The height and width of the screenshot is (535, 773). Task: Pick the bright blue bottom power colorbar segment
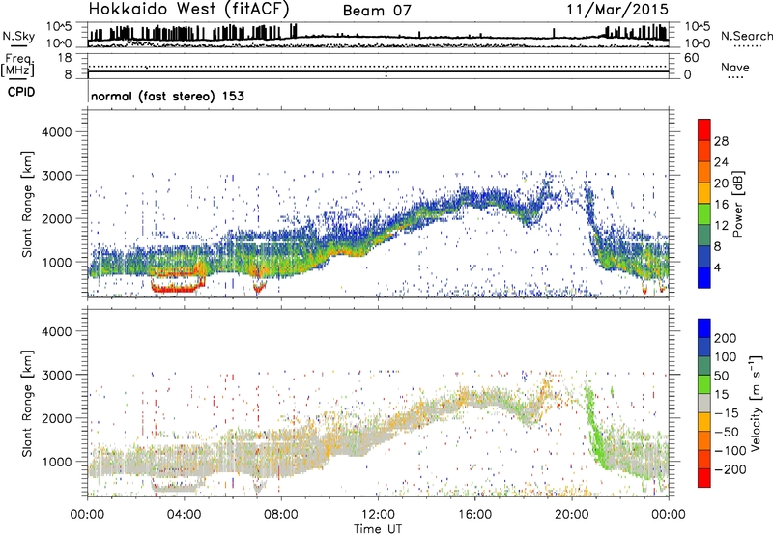704,278
